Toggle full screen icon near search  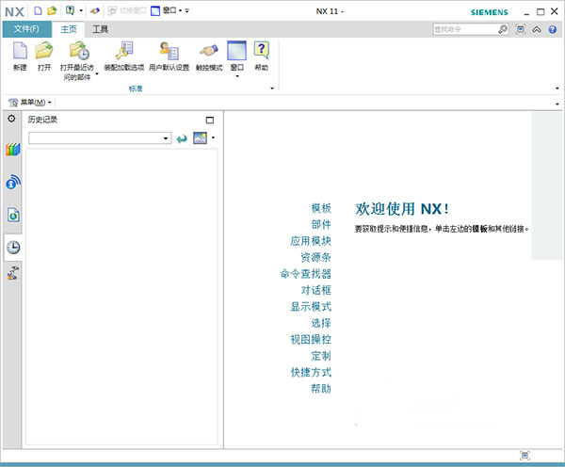(520, 29)
